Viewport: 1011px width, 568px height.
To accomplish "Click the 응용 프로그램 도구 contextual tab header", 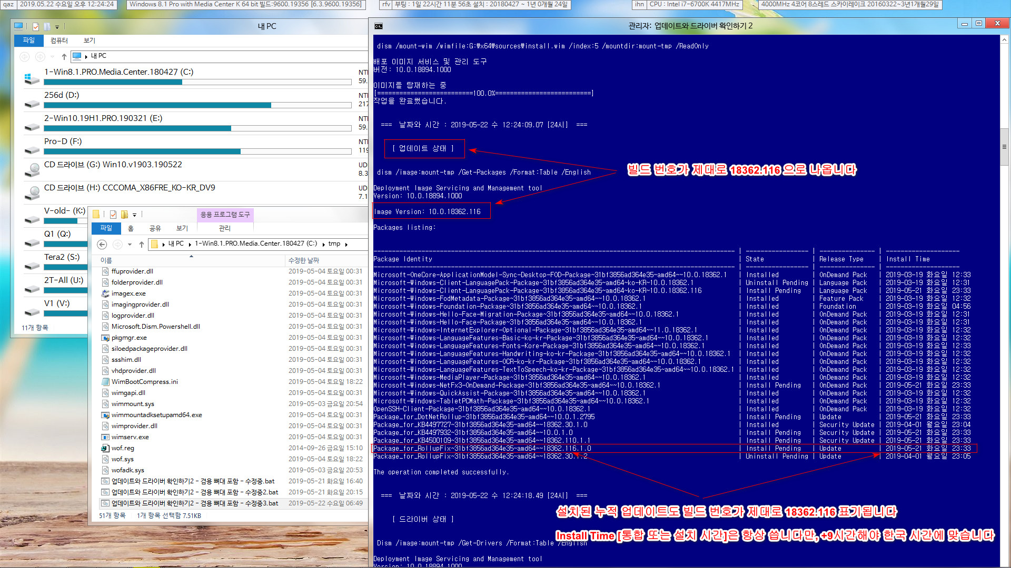I will point(225,215).
